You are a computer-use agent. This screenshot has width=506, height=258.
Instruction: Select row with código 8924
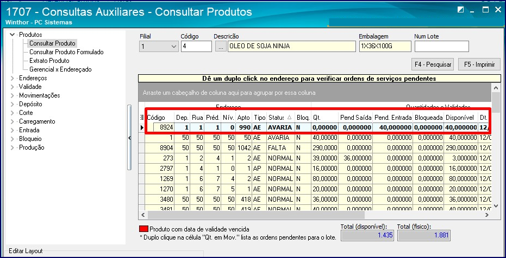(315, 127)
